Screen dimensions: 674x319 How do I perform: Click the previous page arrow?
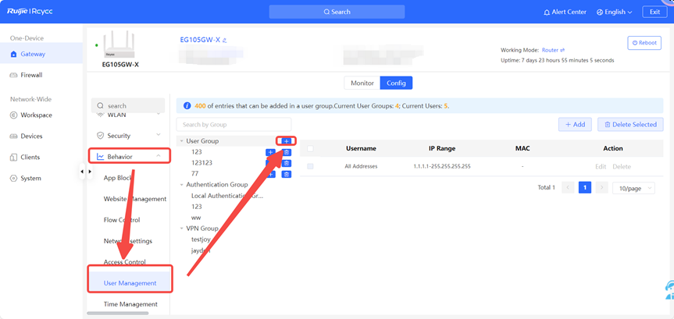pyautogui.click(x=568, y=188)
